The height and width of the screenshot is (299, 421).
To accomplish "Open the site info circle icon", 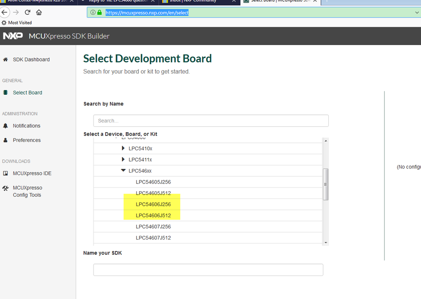I will (93, 12).
